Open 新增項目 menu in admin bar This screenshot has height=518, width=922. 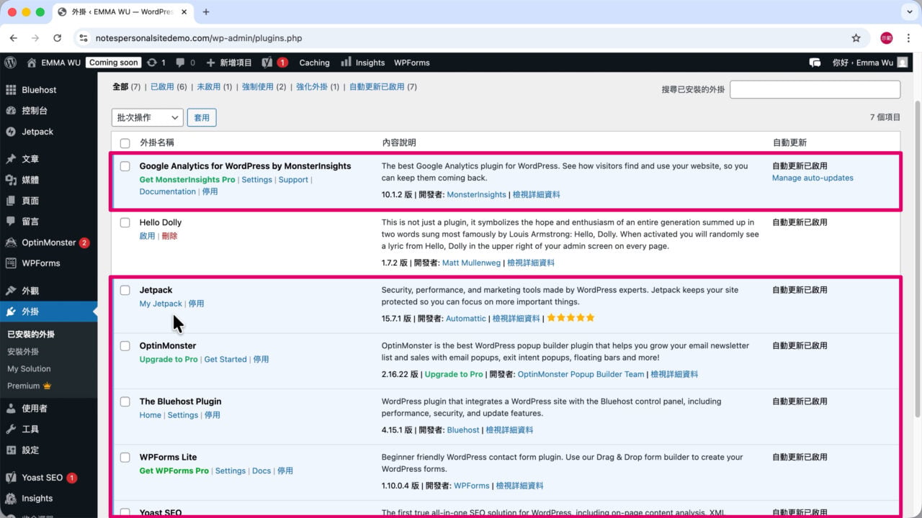[229, 63]
